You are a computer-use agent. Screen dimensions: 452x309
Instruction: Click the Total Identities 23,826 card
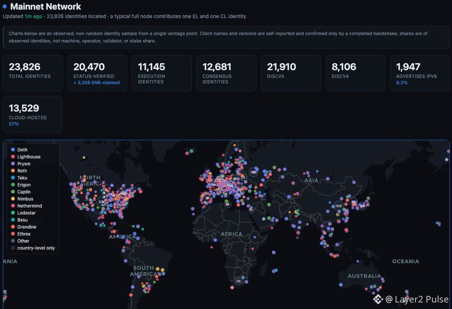33,73
